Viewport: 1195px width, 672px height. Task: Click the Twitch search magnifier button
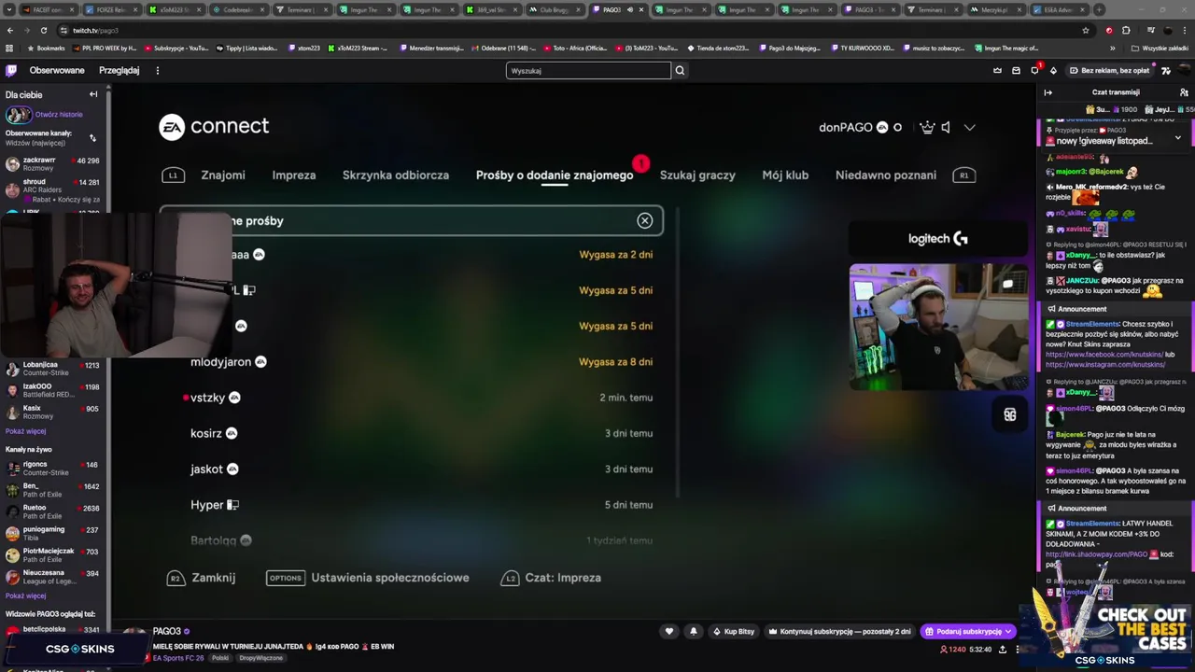pos(680,70)
